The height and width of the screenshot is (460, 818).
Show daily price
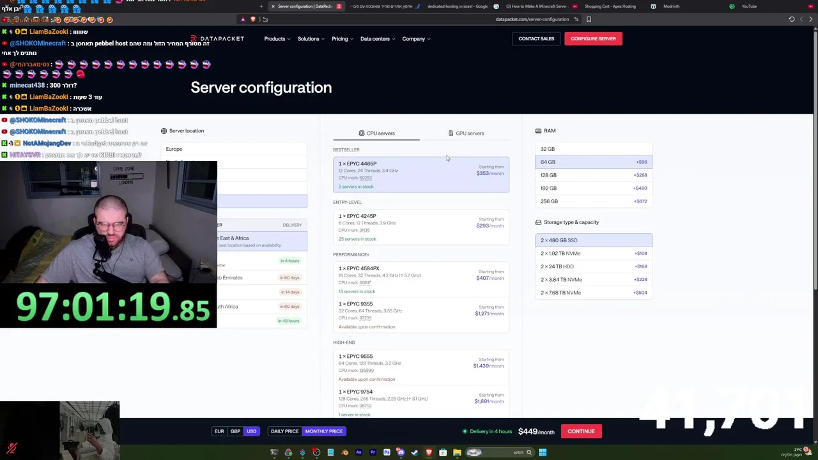(x=284, y=431)
